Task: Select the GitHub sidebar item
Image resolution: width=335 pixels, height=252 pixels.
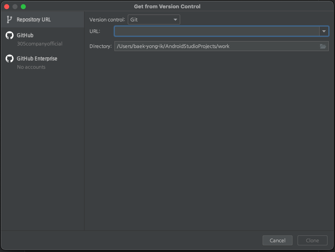Action: 42,39
